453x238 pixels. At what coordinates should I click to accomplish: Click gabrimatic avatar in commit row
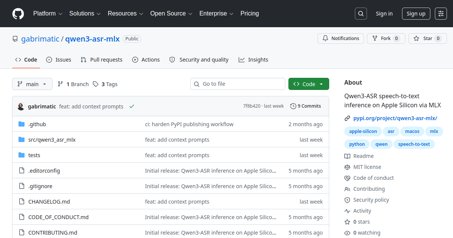(21, 107)
